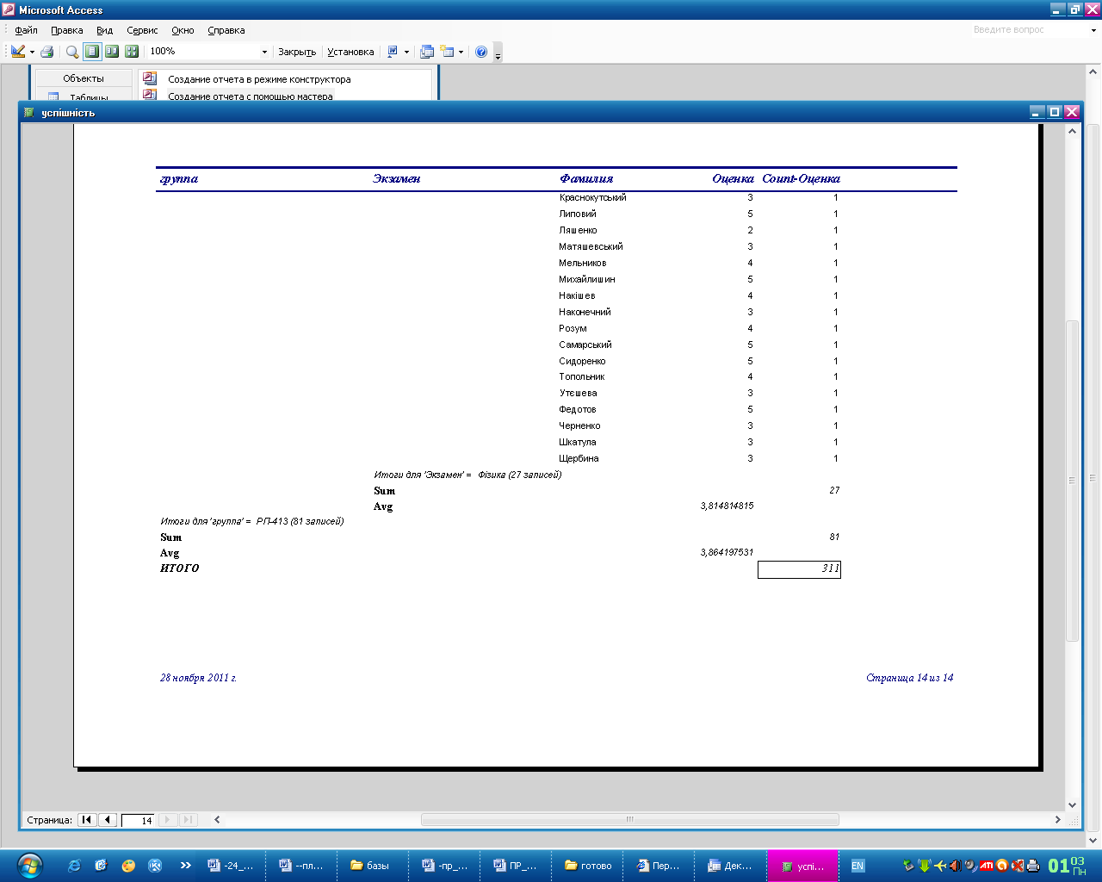
Task: Click the volume speaker tray icon
Action: [x=955, y=866]
